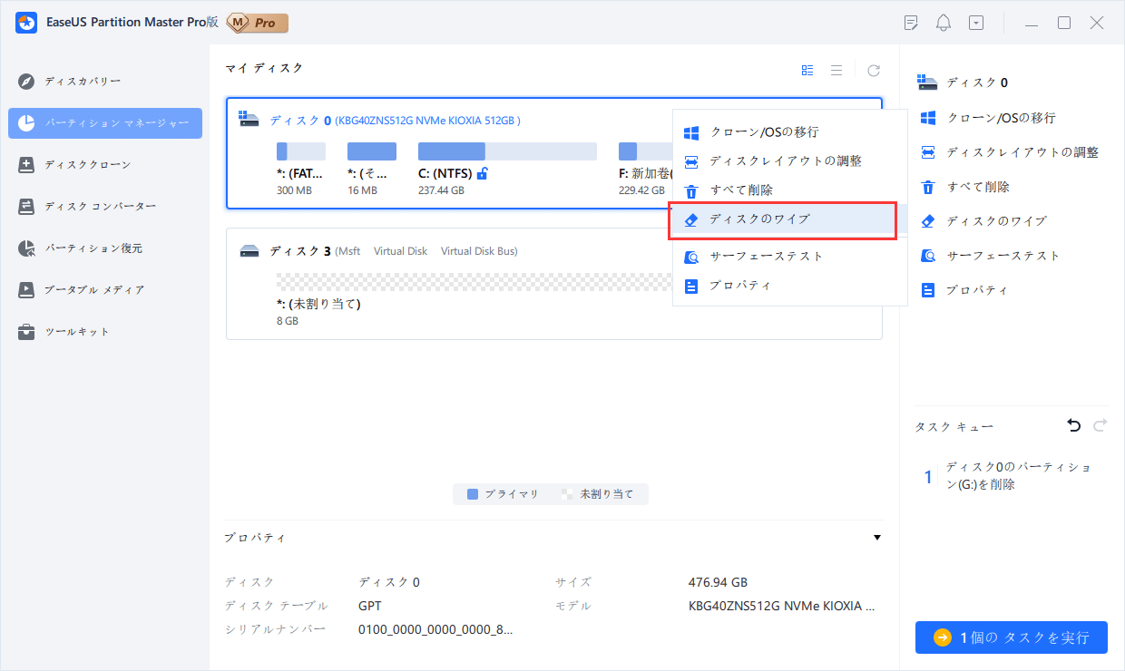1125x671 pixels.
Task: Collapse the プロパティ panel
Action: pyautogui.click(x=876, y=537)
